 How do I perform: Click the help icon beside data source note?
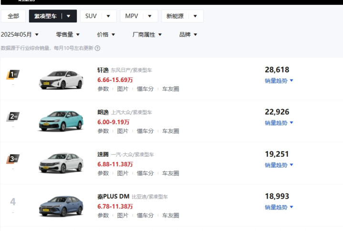click(x=98, y=48)
